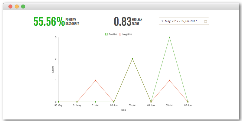Viewport: 242px width, 121px height.
Task: Click the date range input field
Action: [184, 21]
